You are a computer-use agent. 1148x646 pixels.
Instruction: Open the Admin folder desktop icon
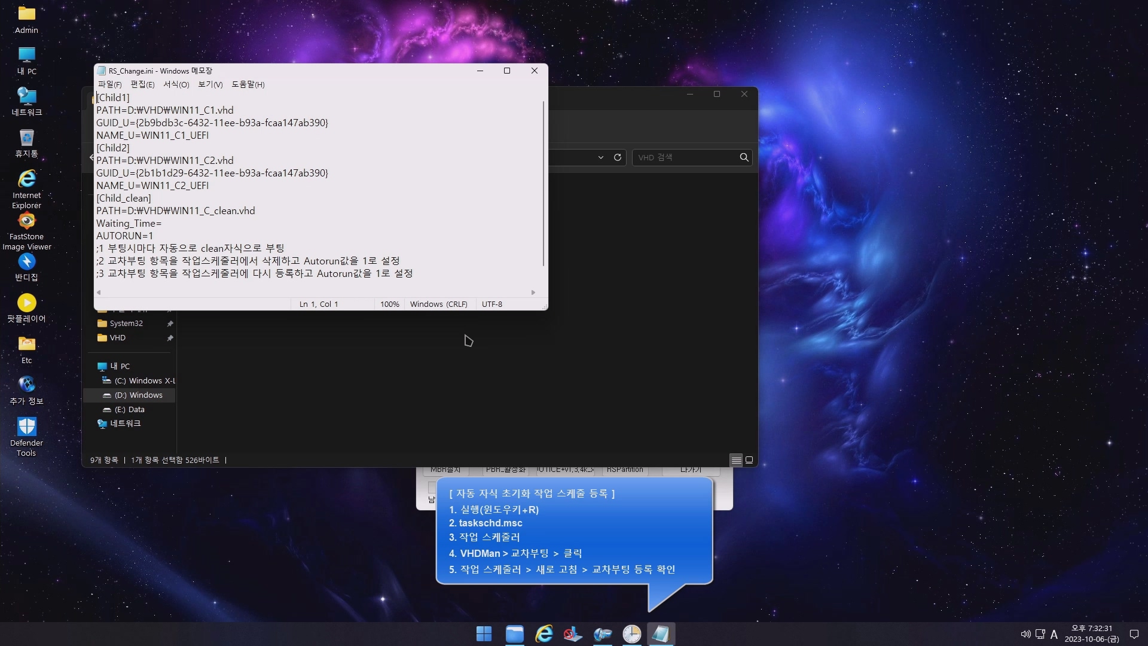pyautogui.click(x=26, y=20)
